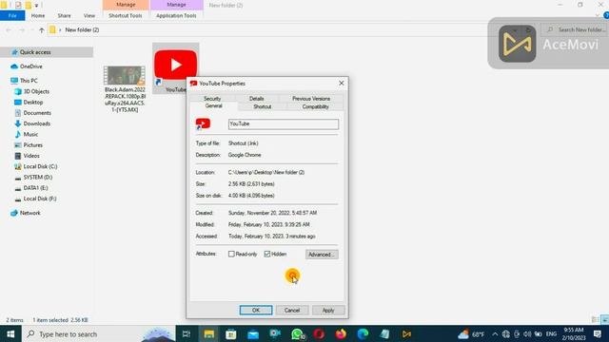Open the Previous Versions tab
Screen dimensions: 609x342
311,99
